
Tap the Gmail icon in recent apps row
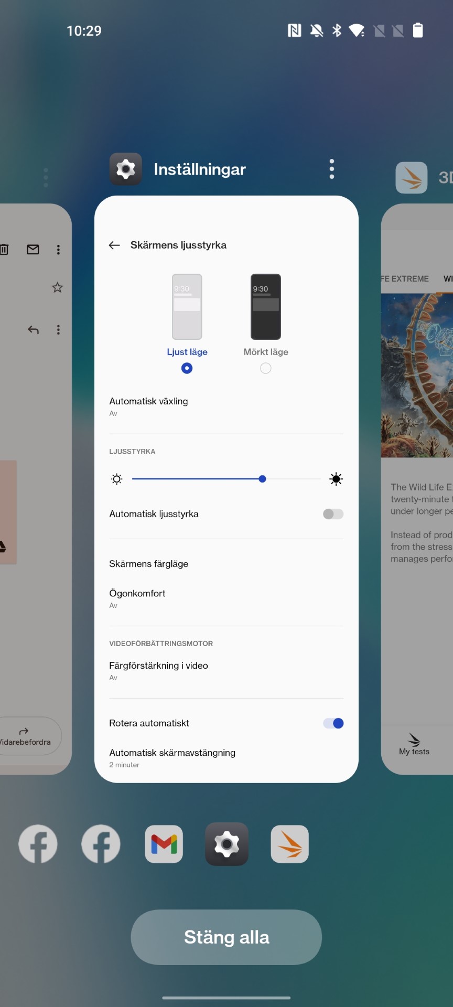(x=164, y=844)
